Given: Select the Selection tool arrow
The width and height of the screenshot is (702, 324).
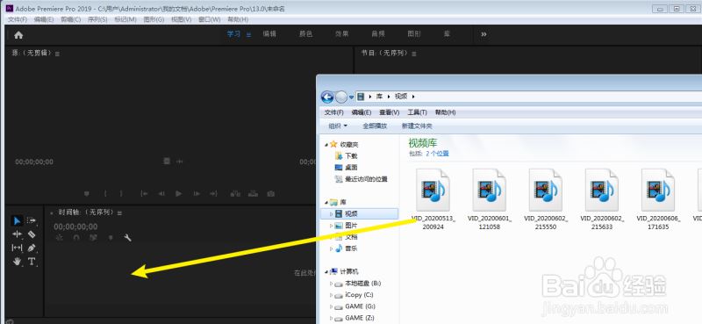Looking at the screenshot, I should tap(17, 220).
